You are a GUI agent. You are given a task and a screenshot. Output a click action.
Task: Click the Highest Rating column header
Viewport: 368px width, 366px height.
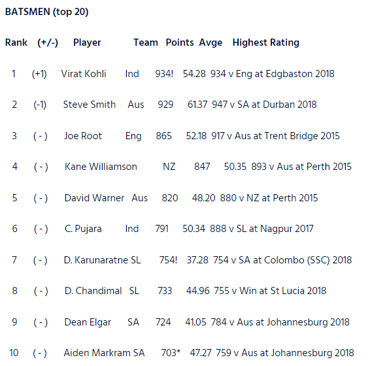pos(266,42)
